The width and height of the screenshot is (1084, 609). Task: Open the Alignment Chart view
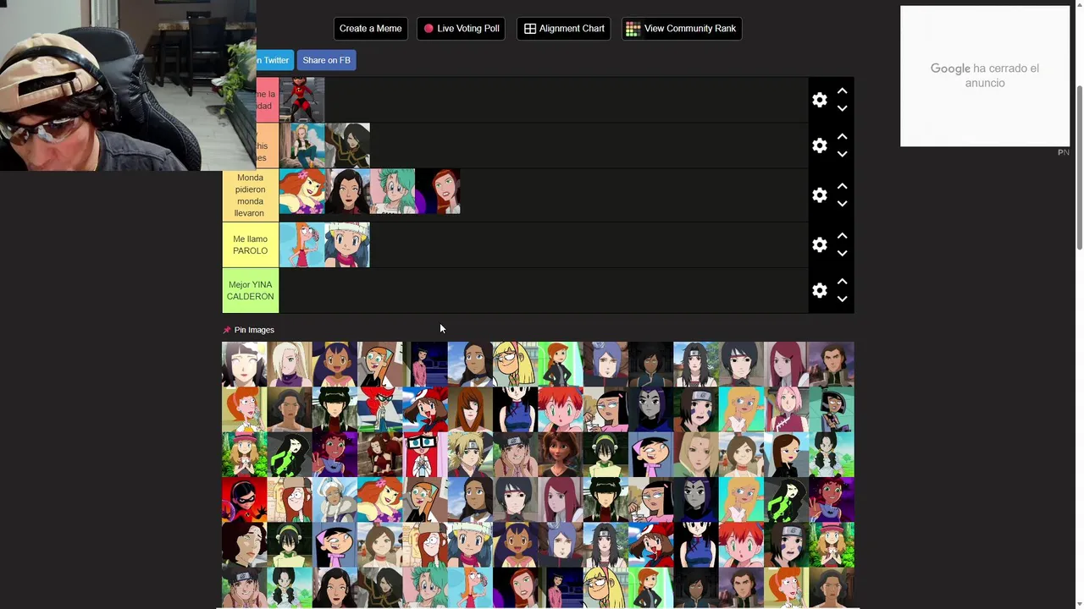(563, 29)
